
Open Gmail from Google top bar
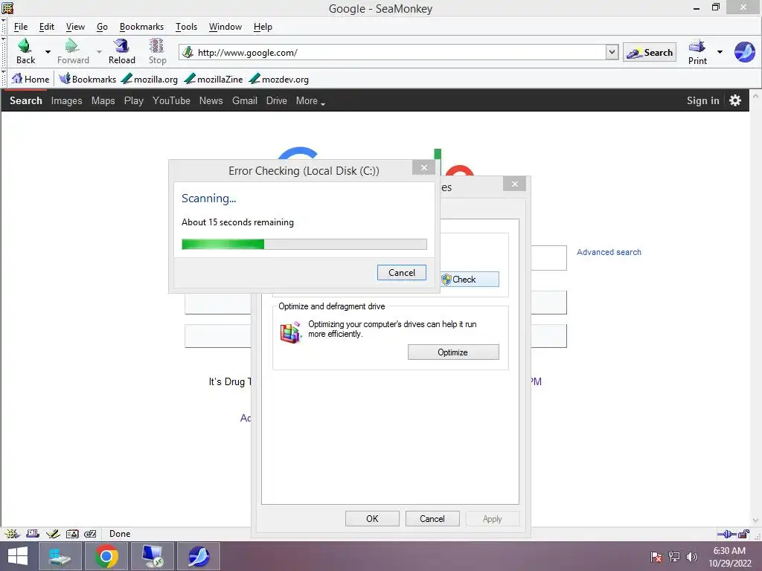coord(244,100)
